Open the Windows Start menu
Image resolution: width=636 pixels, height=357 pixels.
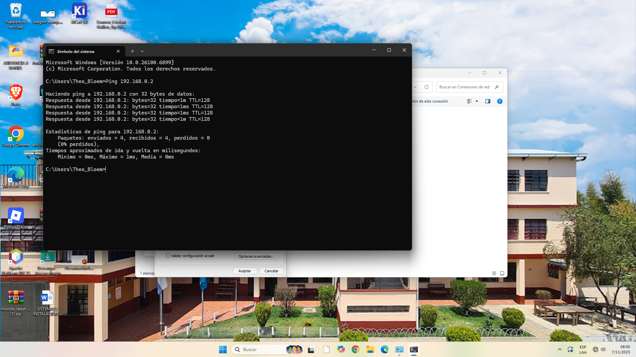tap(223, 349)
